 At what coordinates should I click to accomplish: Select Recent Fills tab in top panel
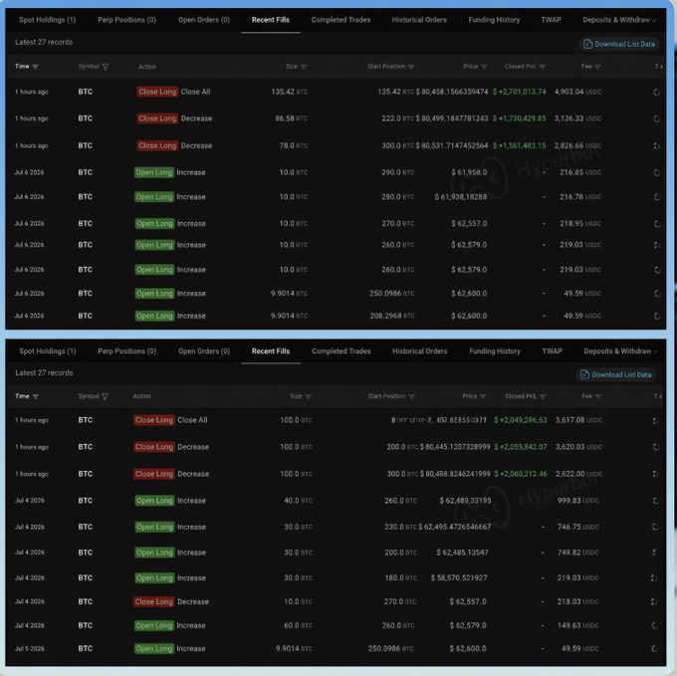tap(271, 20)
